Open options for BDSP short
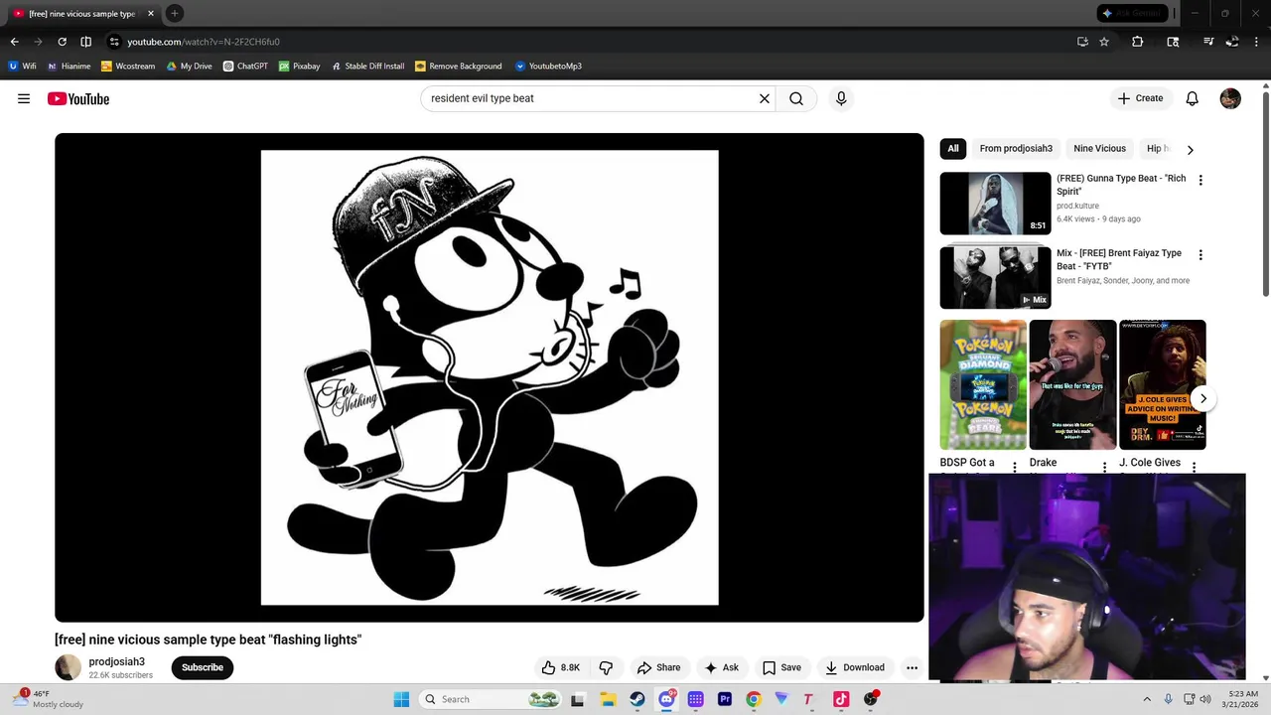 coord(1014,467)
